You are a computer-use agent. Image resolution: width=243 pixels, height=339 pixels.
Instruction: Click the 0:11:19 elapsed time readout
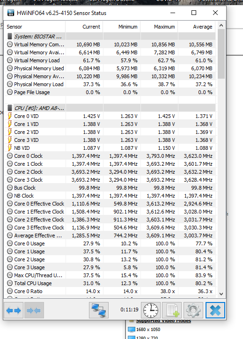tap(129, 310)
